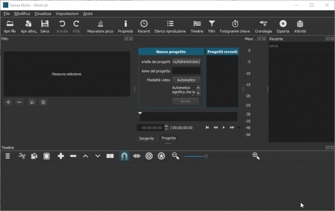The image size is (335, 211).
Task: Close the Filtri panel
Action: tap(131, 39)
